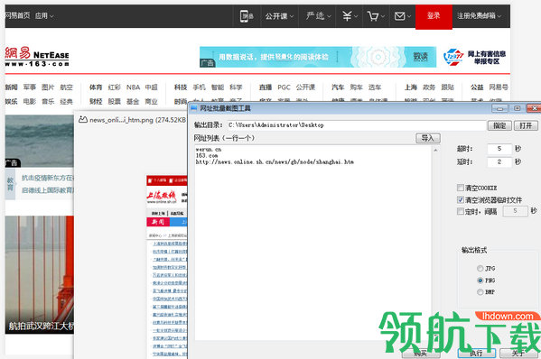Viewport: 541px width, 359px height.
Task: Open the NBA nav link
Action: 133,87
